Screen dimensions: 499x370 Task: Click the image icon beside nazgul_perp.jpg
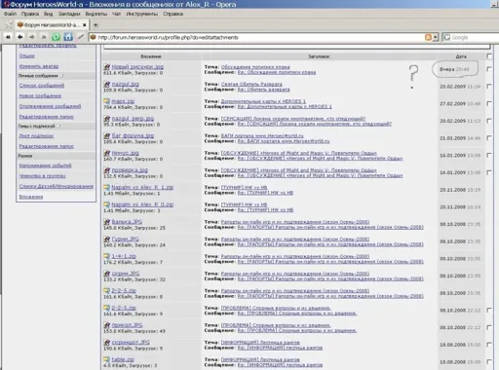tap(107, 119)
